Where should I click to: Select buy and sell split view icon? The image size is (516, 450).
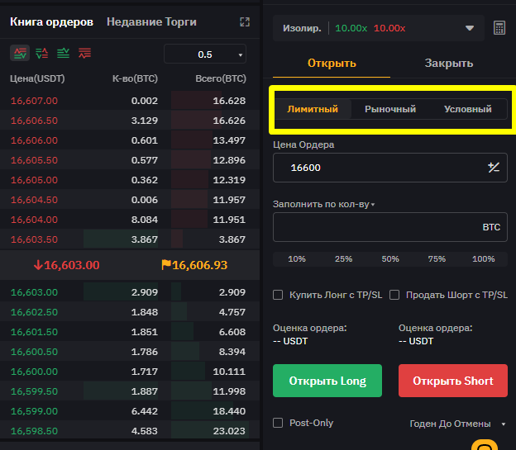[x=42, y=53]
